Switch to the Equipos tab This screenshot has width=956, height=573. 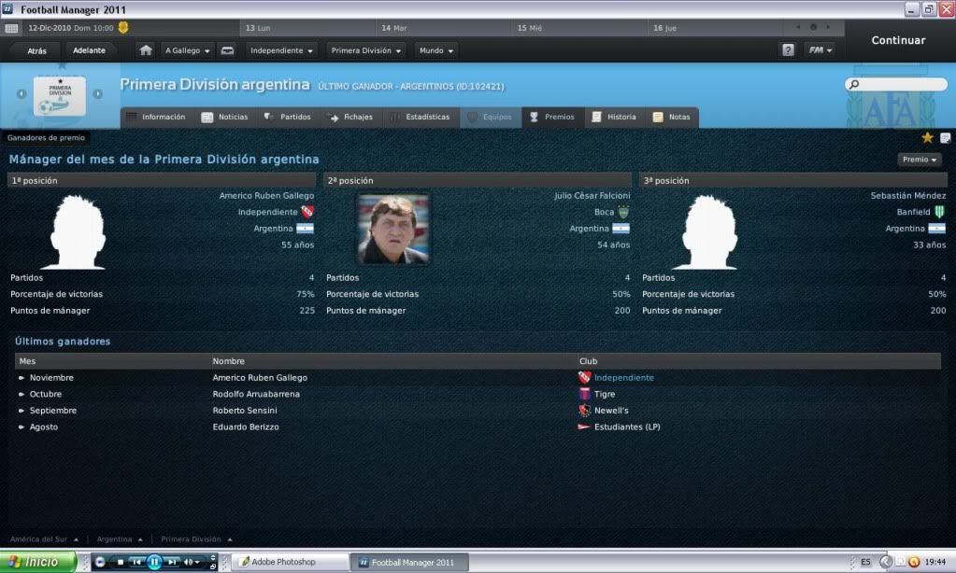tap(491, 117)
